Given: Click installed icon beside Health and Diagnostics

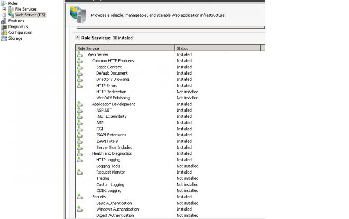Looking at the screenshot, I should 80,153.
